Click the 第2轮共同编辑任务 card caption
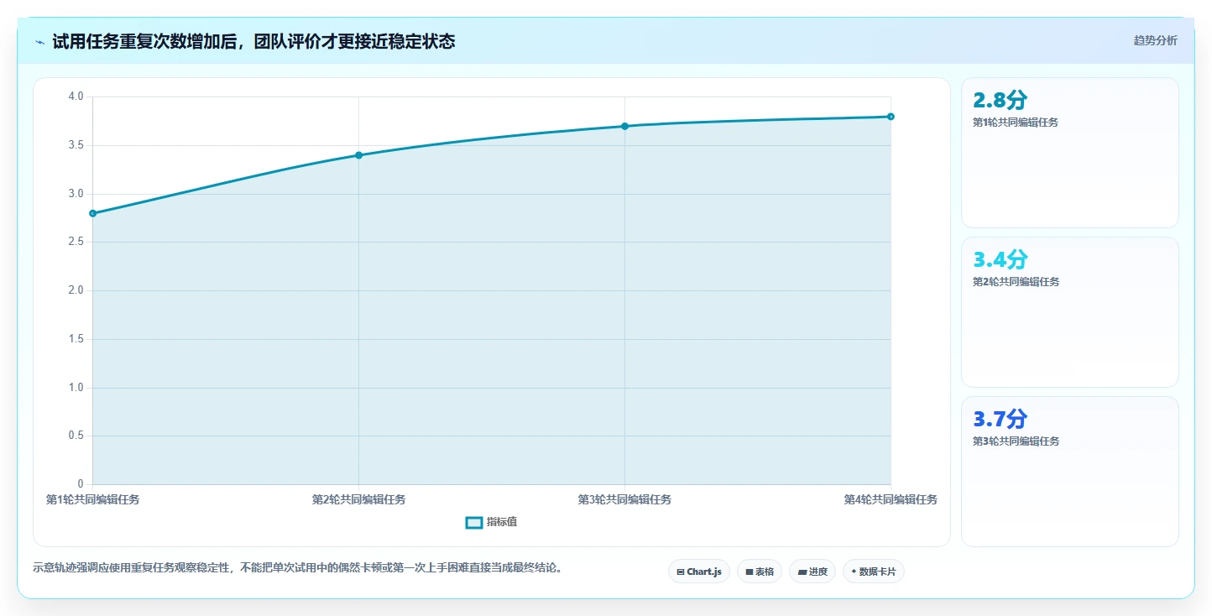The width and height of the screenshot is (1212, 616). pos(1016,282)
